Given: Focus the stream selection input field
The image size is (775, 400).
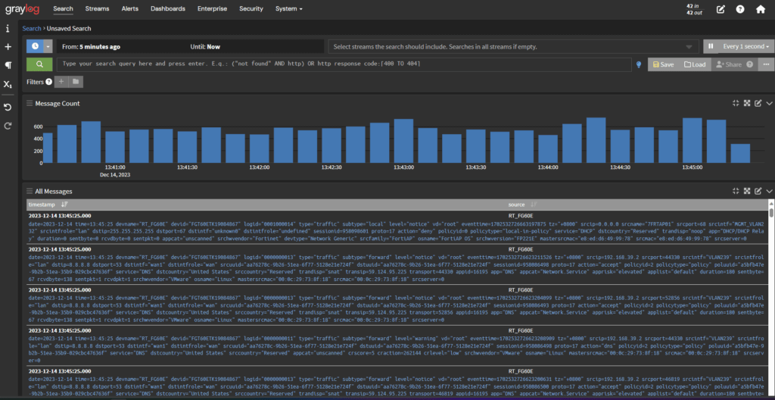Looking at the screenshot, I should click(x=514, y=46).
